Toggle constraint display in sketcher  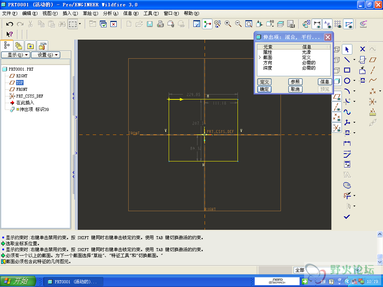click(x=327, y=24)
